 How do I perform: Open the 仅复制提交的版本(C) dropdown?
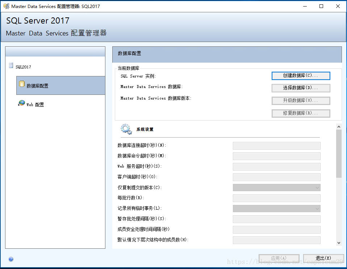(277, 188)
